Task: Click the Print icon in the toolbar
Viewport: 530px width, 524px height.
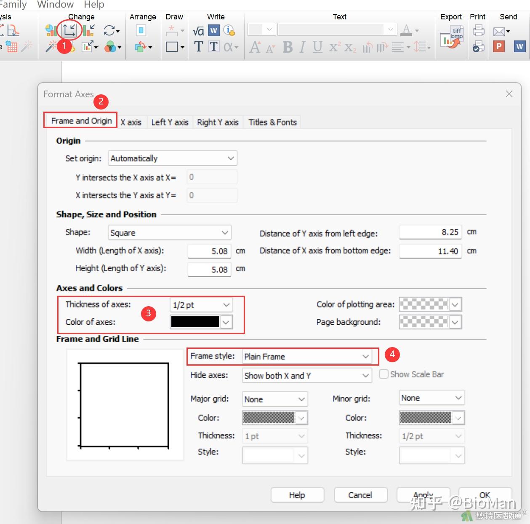Action: 478,30
